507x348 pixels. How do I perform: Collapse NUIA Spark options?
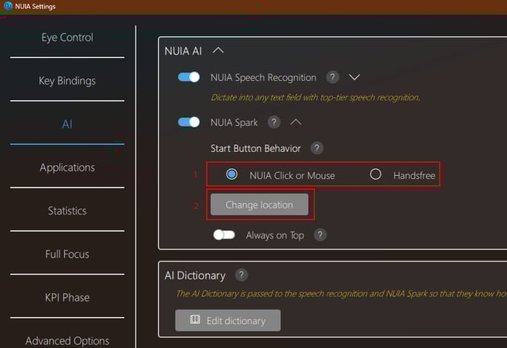point(296,122)
